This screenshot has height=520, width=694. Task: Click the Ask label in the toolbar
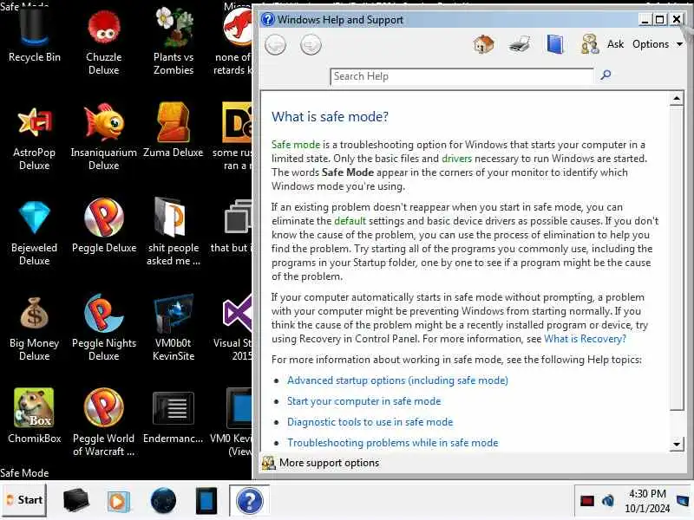[x=615, y=44]
